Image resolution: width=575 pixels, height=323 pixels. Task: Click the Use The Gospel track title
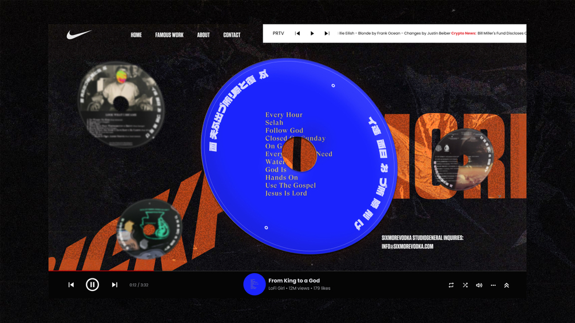click(x=291, y=185)
